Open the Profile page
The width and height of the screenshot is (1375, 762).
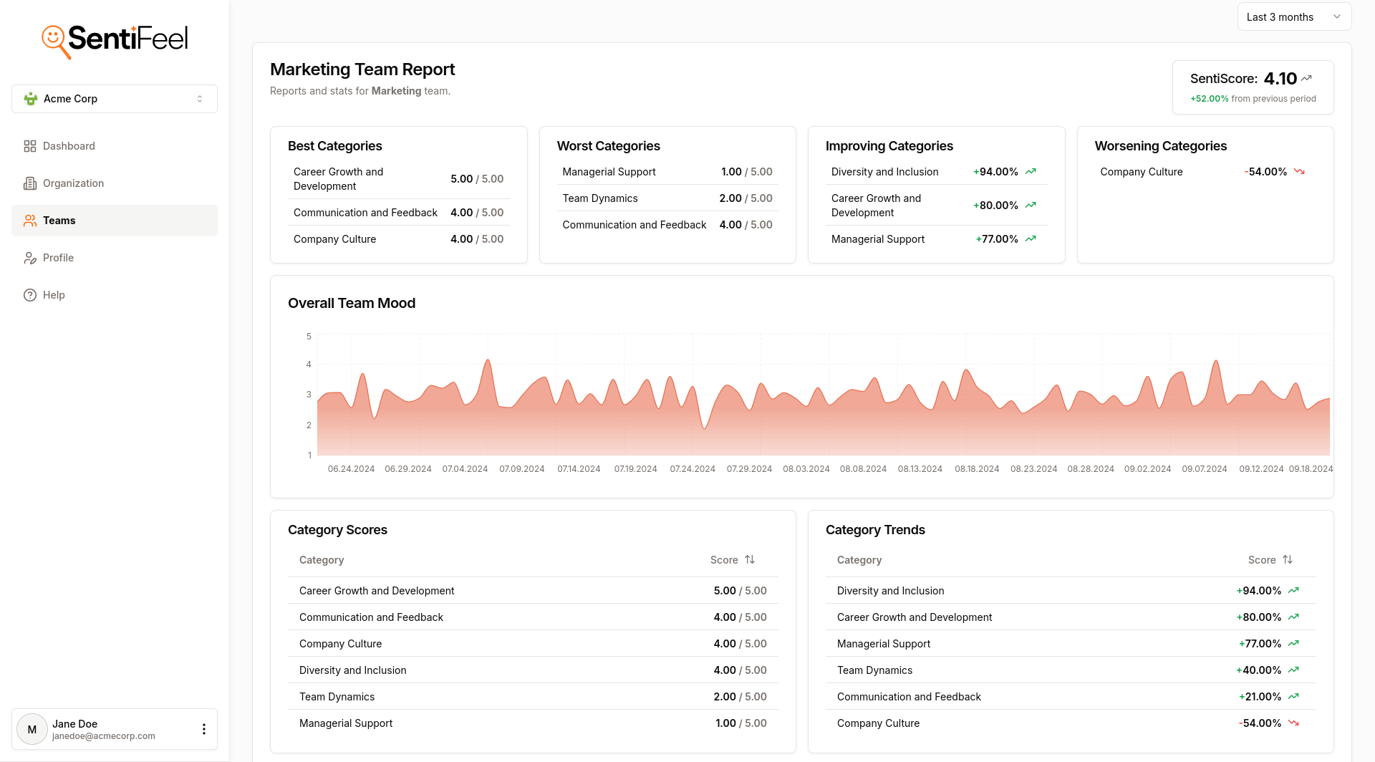click(115, 258)
